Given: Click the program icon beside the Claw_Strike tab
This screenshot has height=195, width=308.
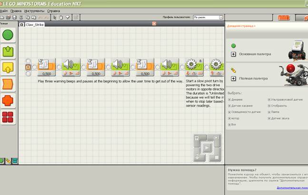Looking at the screenshot, I should [x=21, y=25].
